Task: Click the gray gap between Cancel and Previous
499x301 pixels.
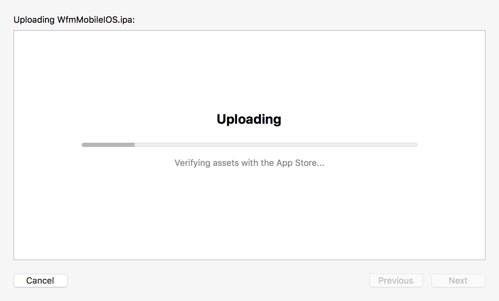Action: tap(218, 281)
